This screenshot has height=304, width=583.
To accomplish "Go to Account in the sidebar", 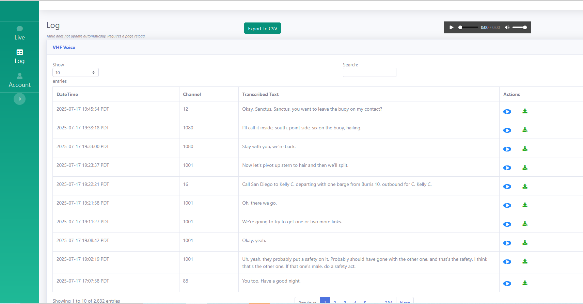I will pos(19,81).
